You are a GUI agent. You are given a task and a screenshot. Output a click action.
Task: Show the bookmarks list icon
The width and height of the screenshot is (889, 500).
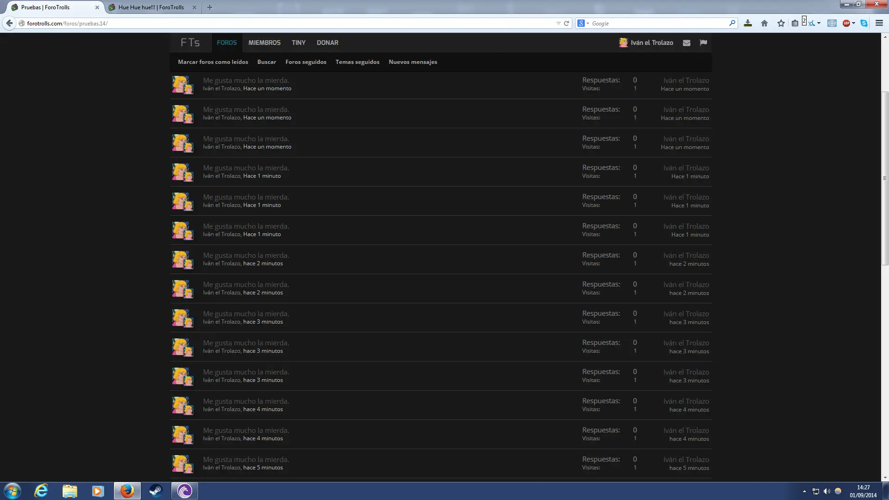pyautogui.click(x=795, y=23)
